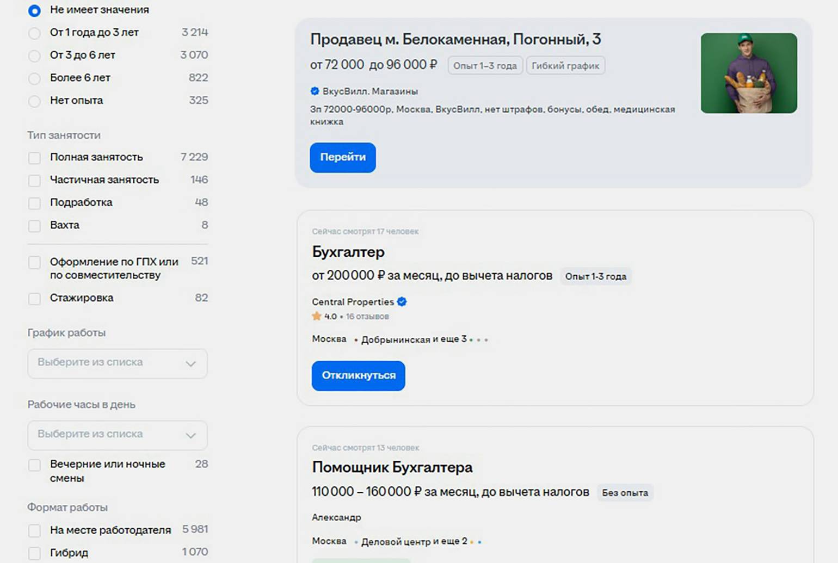
Task: Expand the 'График работы' dropdown list
Action: coord(118,363)
